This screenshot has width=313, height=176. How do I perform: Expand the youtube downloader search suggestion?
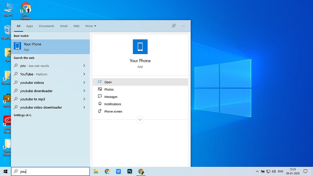(x=84, y=91)
